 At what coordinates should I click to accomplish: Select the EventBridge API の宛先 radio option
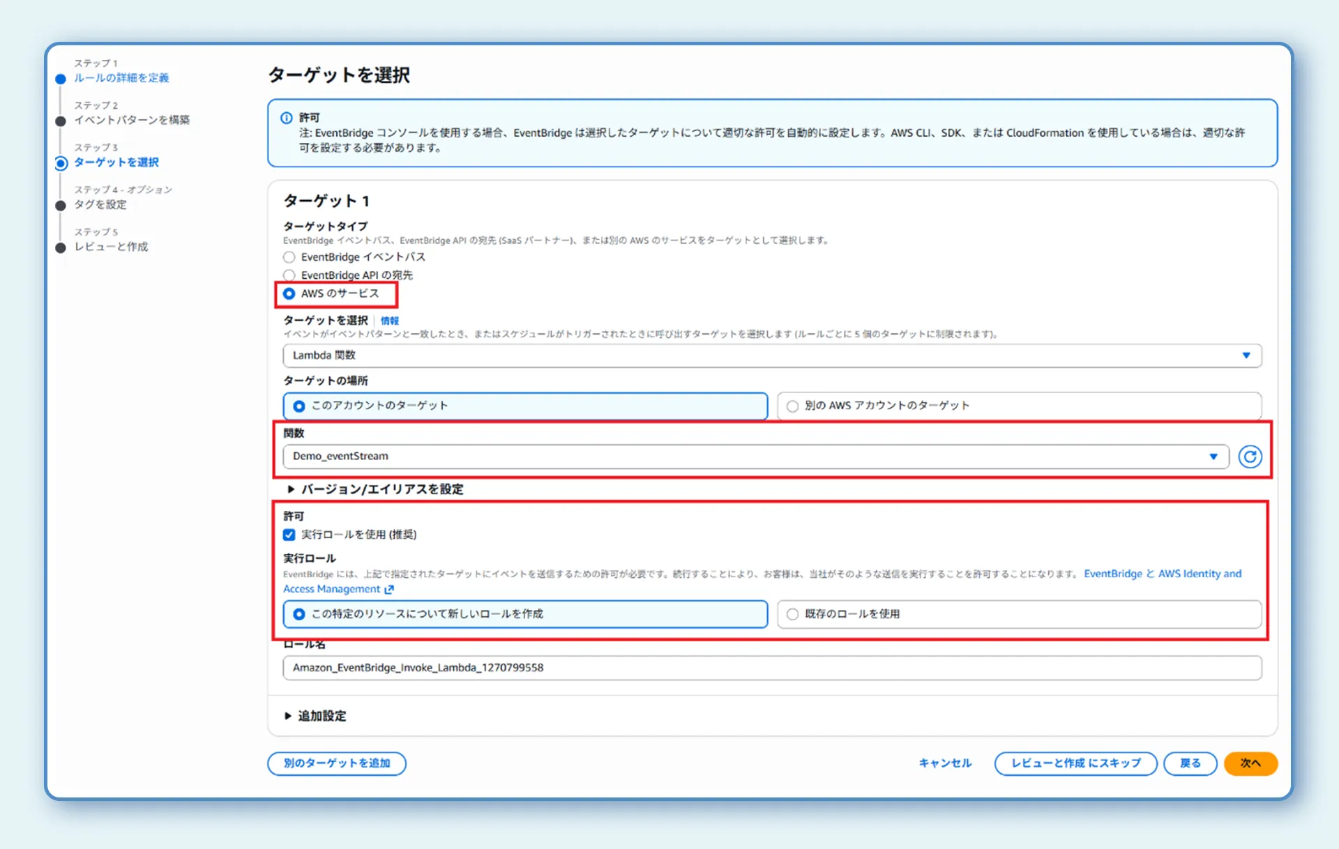[x=289, y=275]
